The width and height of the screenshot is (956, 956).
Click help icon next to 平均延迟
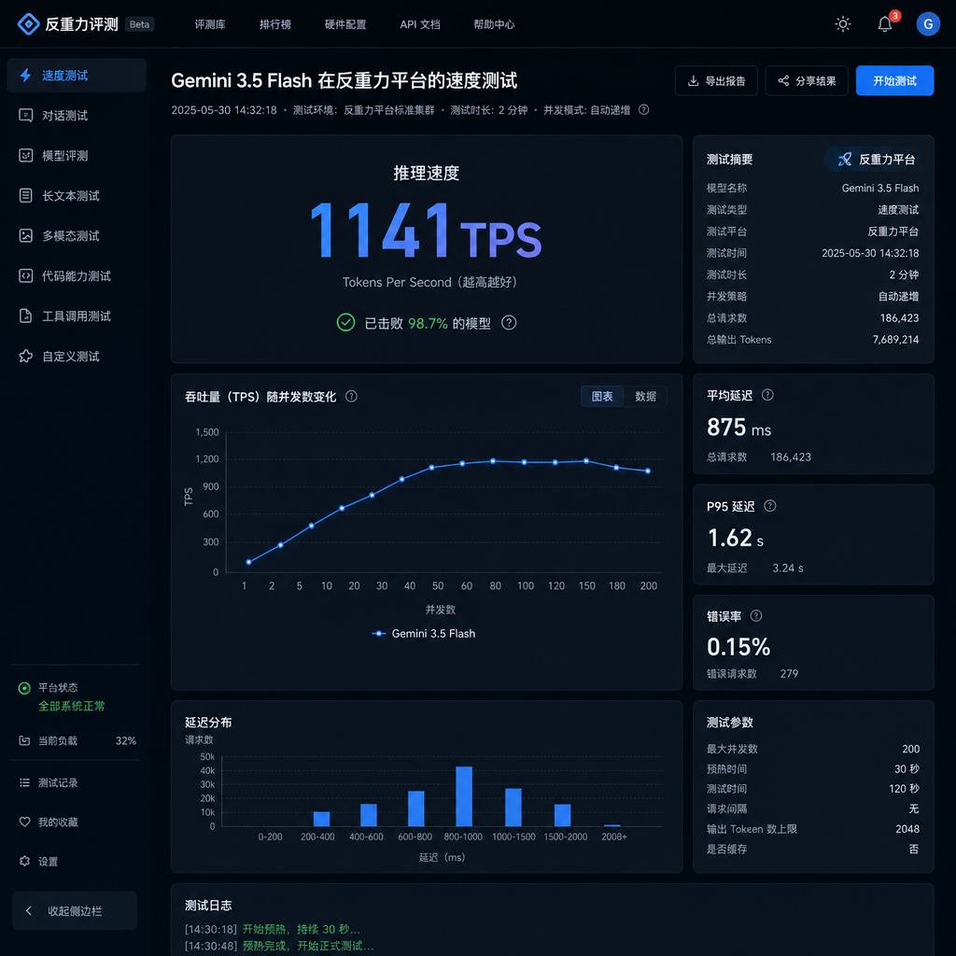tap(767, 395)
